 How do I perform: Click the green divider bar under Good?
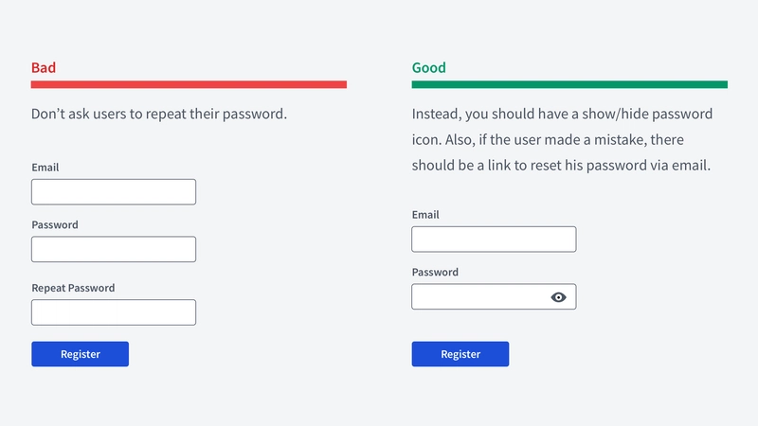[569, 84]
